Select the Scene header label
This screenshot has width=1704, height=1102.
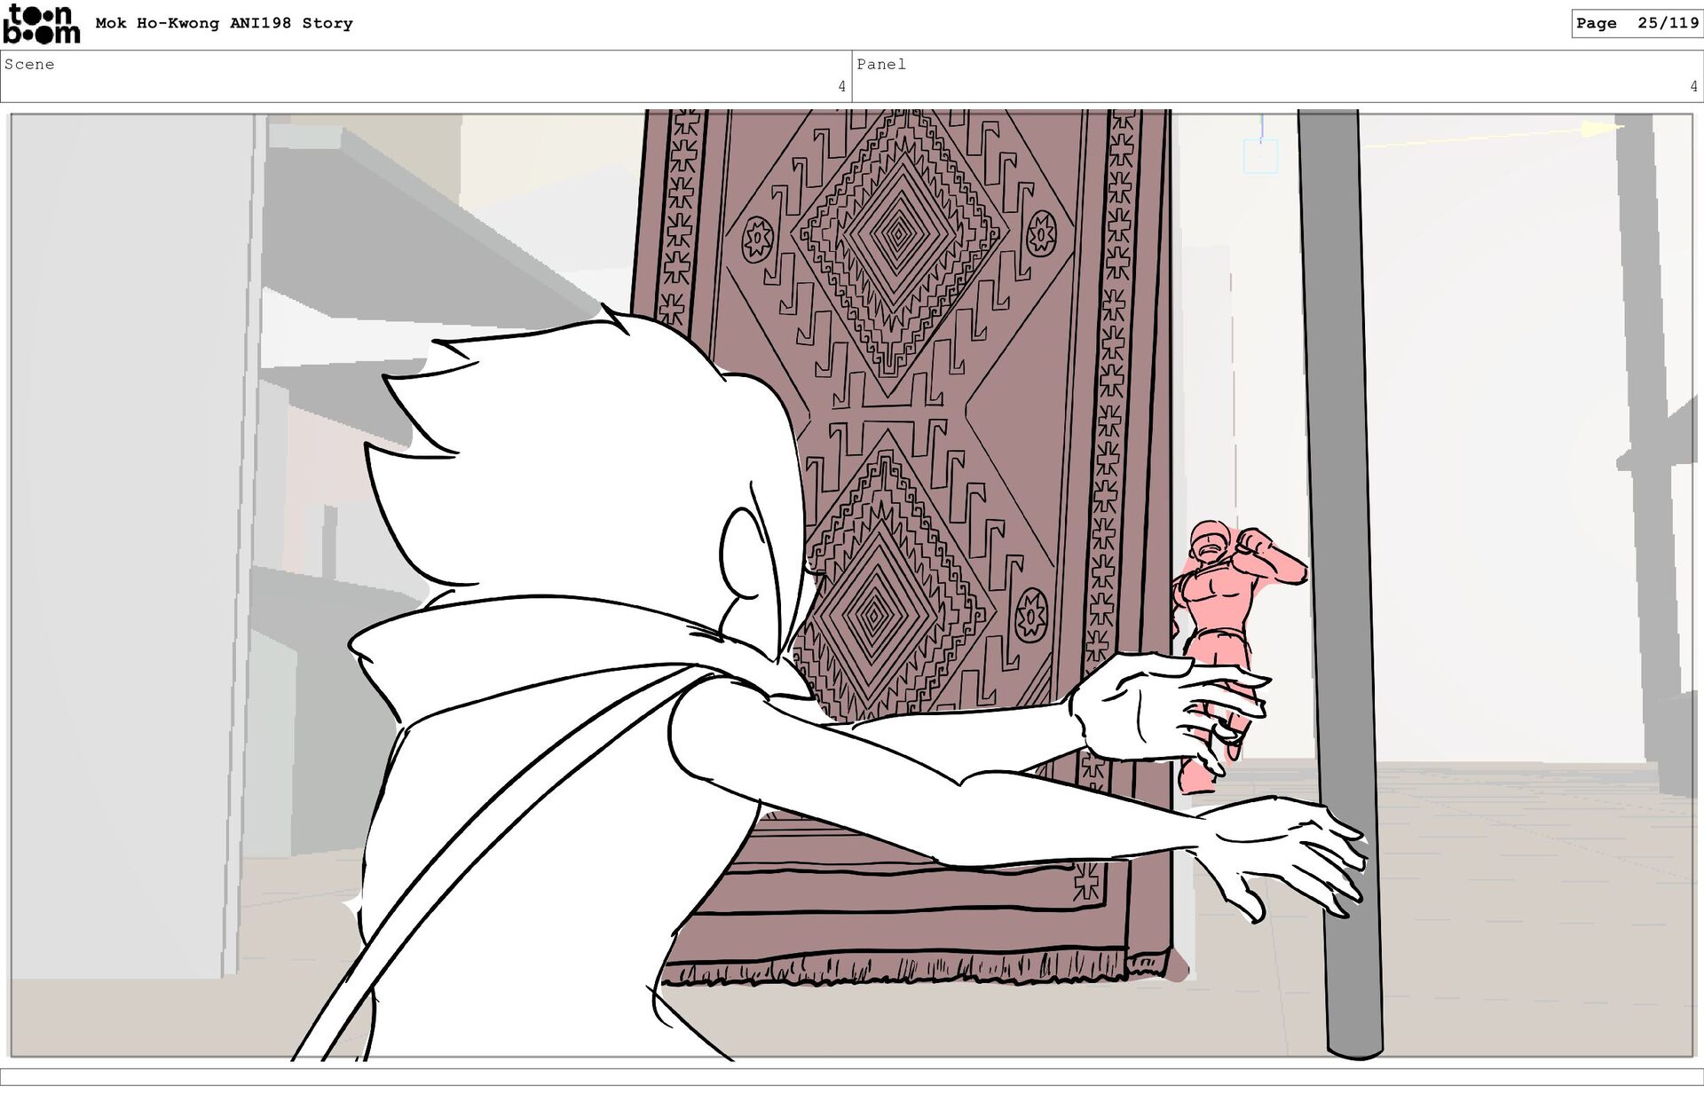pyautogui.click(x=29, y=65)
